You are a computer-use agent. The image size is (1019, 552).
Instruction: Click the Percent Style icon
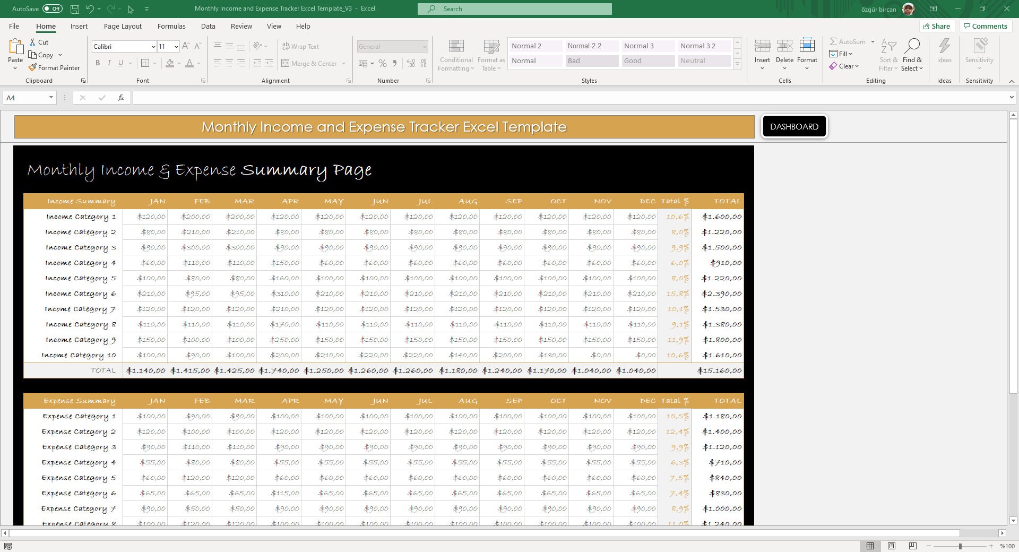[382, 63]
